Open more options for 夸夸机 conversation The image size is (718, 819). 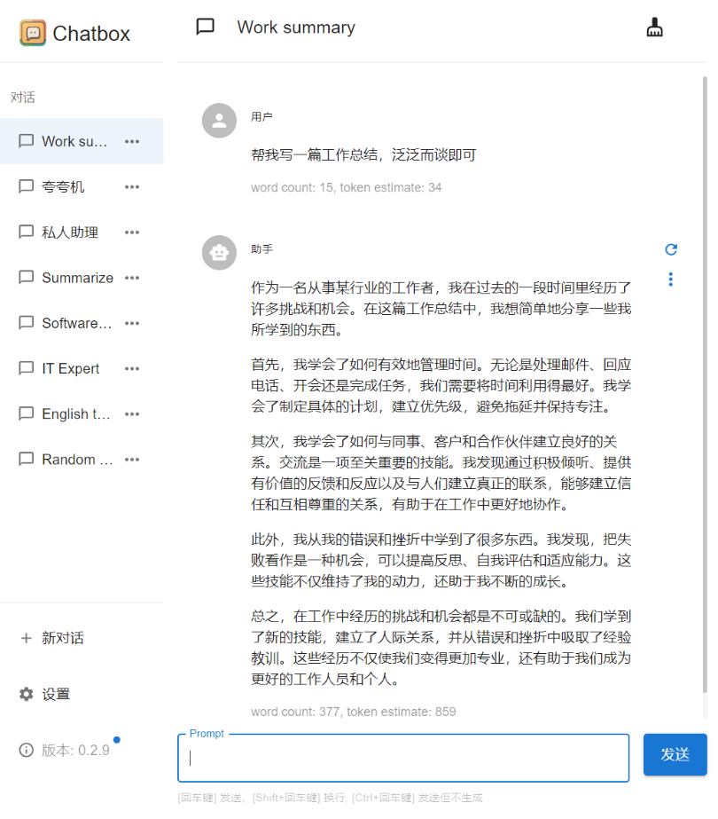(132, 187)
